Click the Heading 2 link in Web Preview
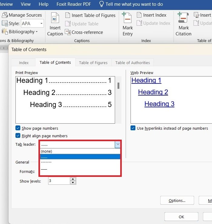This screenshot has width=212, height=224. [153, 92]
